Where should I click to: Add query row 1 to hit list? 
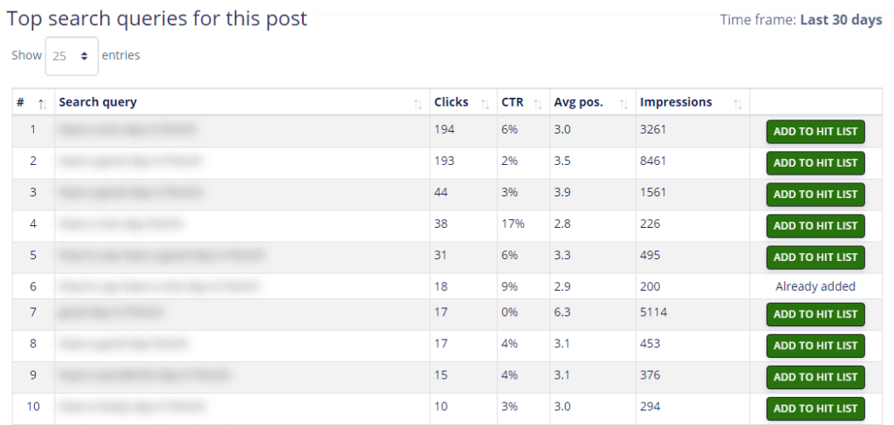tap(815, 132)
